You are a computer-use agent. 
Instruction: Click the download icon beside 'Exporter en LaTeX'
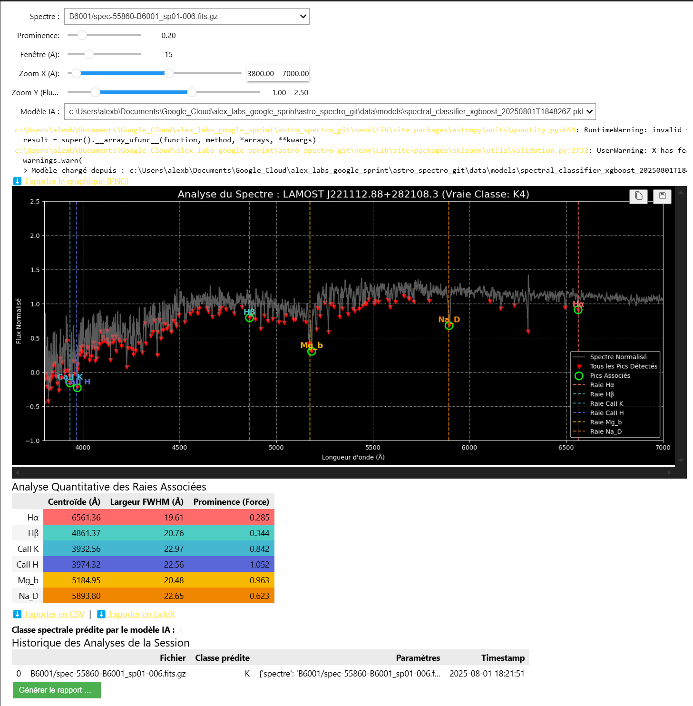point(101,614)
